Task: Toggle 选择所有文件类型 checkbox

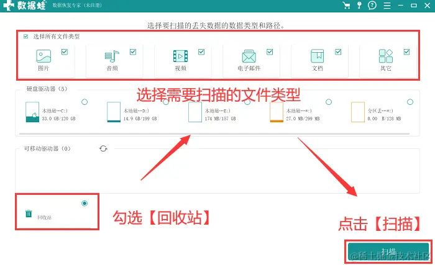Action: (26, 37)
